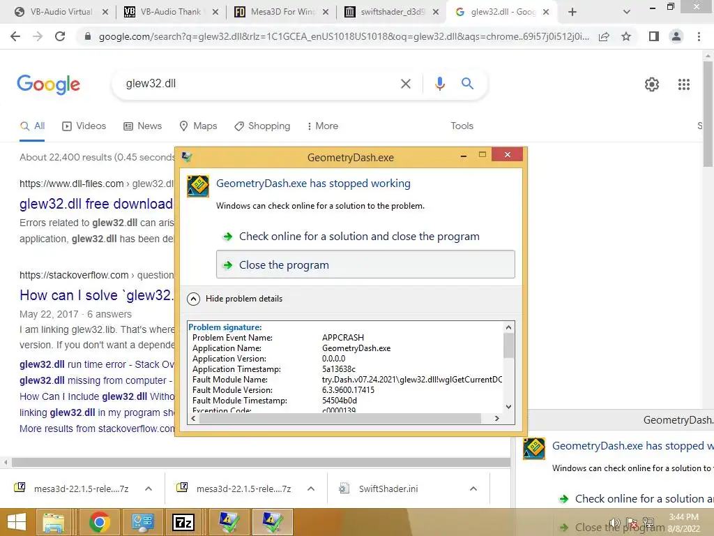The height and width of the screenshot is (536, 714).
Task: Select the Shopping search filter
Action: coord(262,126)
